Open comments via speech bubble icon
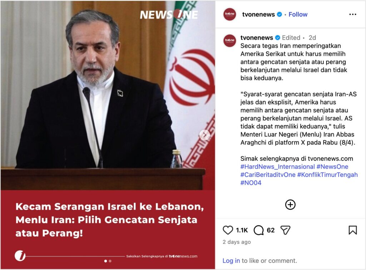366x270 pixels. 259,230
